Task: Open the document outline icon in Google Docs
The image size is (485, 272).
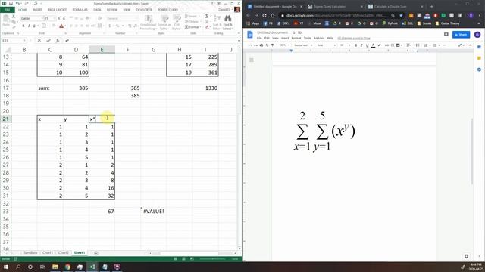Action: tap(252, 60)
